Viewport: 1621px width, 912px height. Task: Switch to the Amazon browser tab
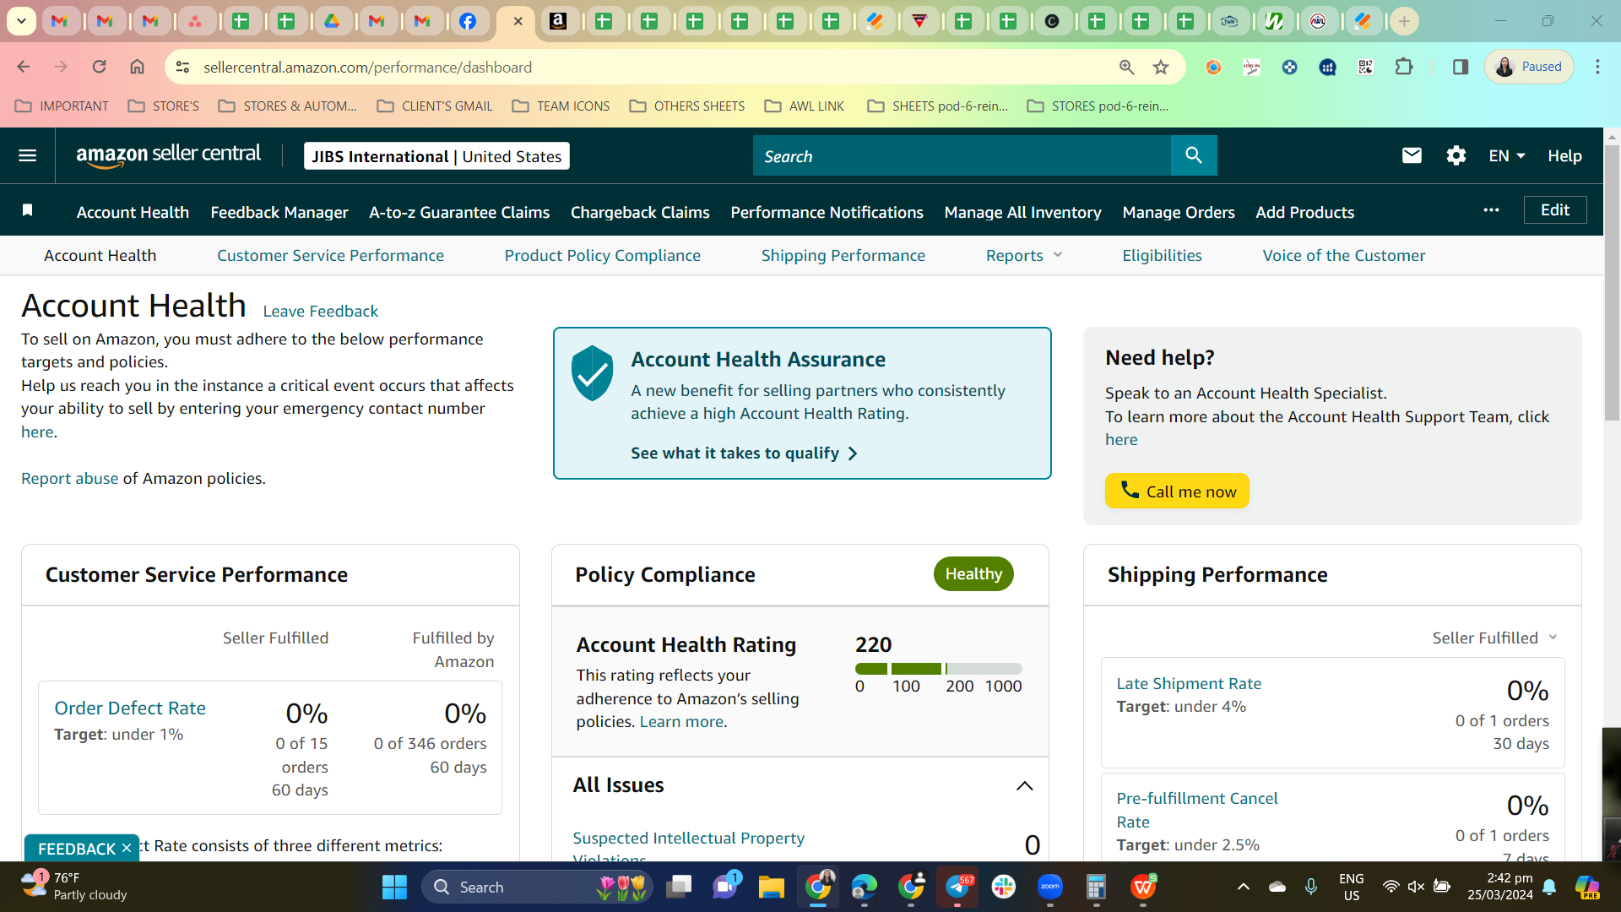click(x=558, y=21)
